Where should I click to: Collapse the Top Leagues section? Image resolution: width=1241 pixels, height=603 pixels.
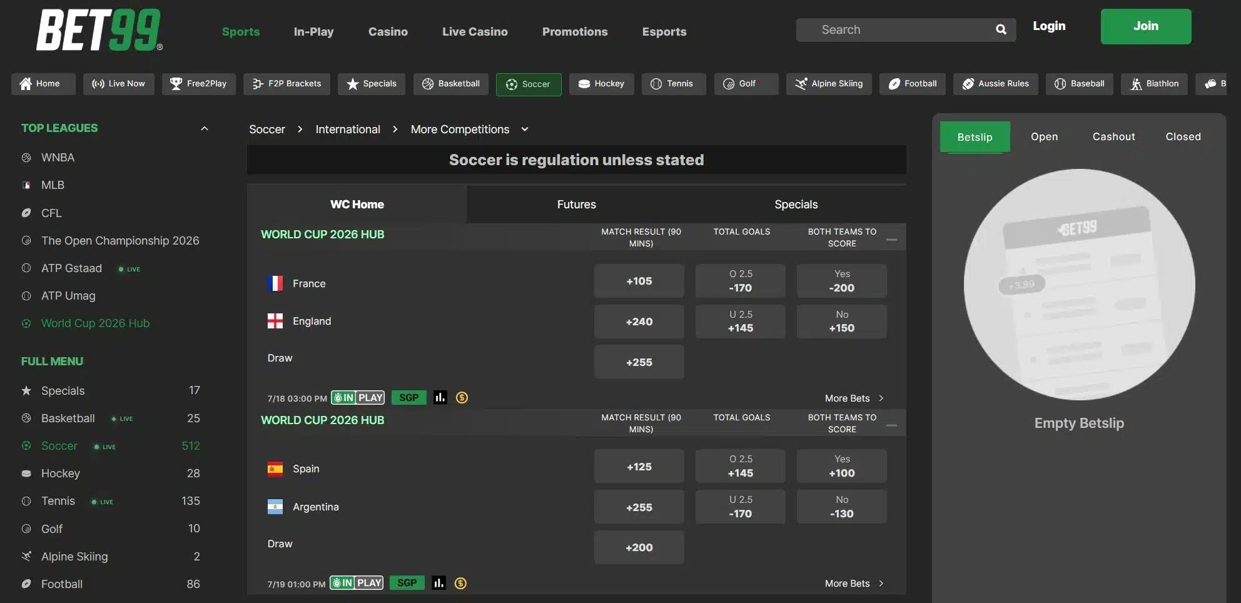(204, 128)
